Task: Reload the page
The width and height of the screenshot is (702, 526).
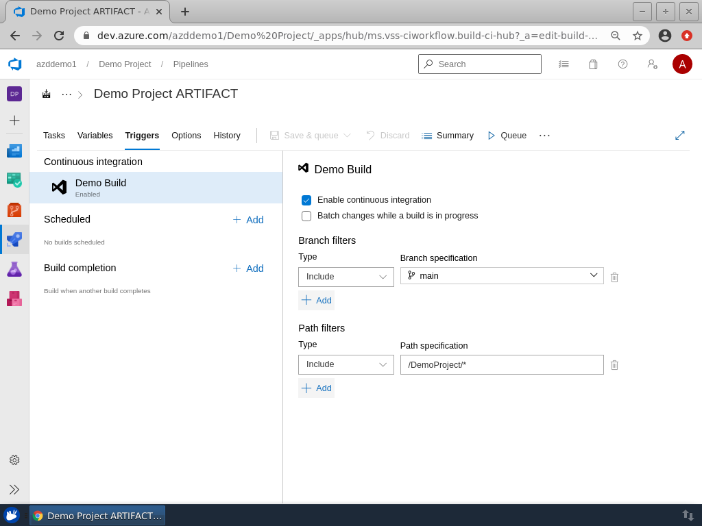Action: [x=59, y=36]
